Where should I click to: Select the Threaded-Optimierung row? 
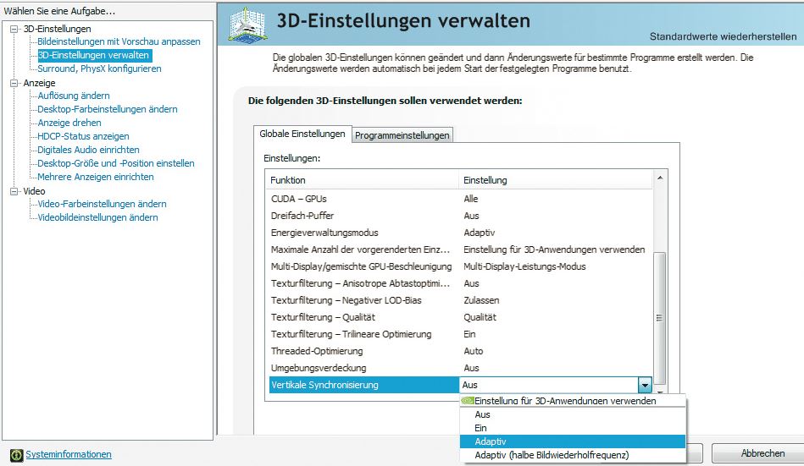[460, 351]
